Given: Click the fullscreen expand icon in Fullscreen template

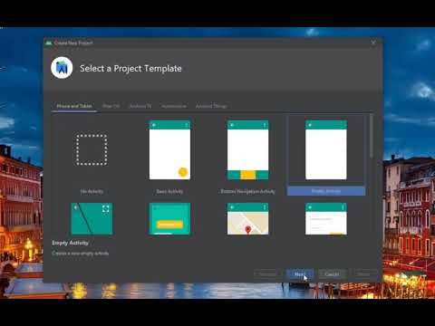Looking at the screenshot, I should point(106,208).
